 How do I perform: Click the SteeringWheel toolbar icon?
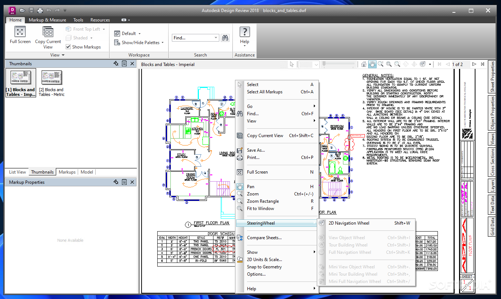[x=423, y=64]
